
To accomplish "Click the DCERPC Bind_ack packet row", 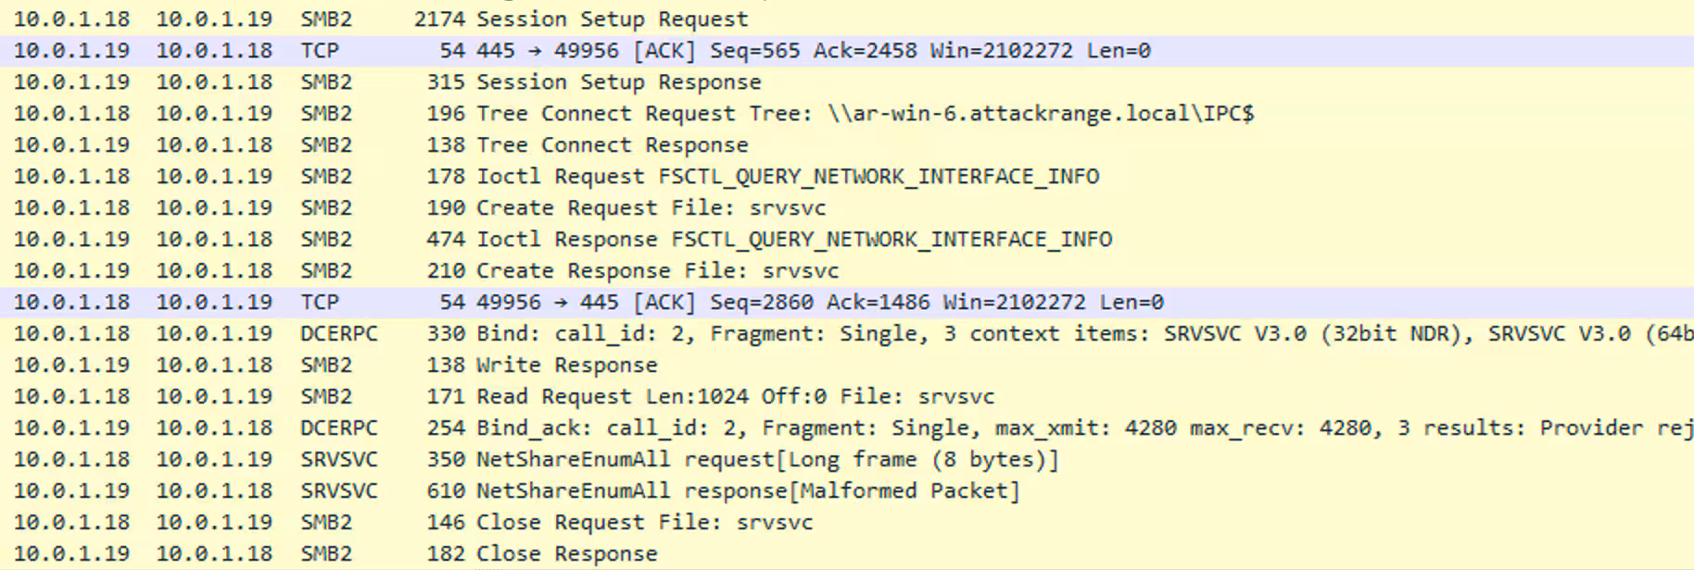I will [1019, 428].
